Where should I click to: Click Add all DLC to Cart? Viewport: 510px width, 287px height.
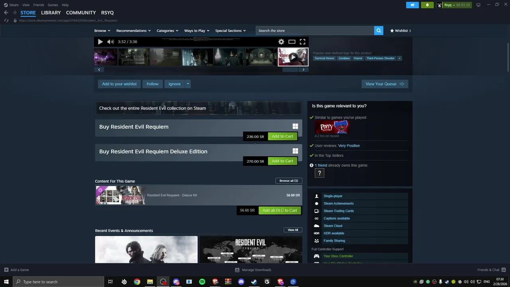click(280, 210)
